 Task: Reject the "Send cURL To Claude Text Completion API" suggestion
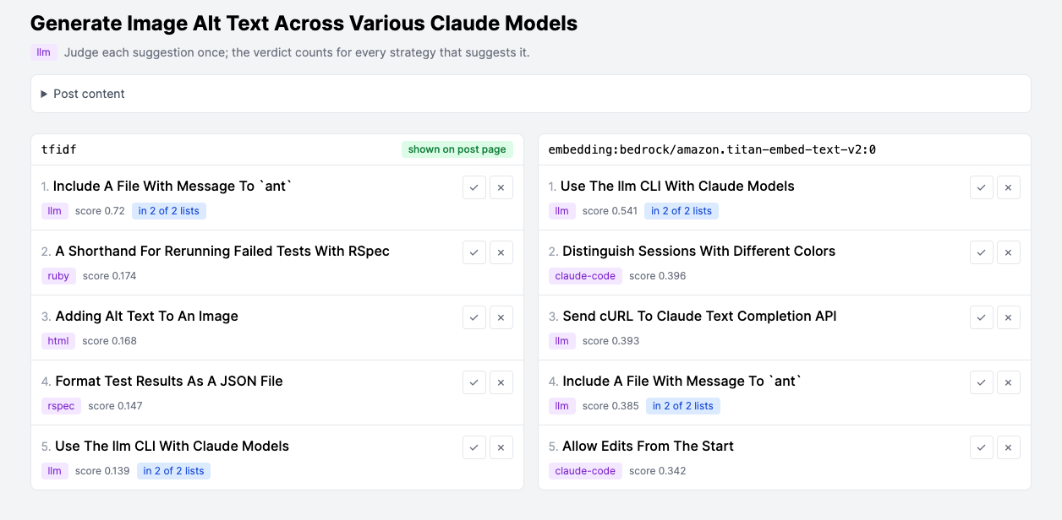tap(1009, 317)
